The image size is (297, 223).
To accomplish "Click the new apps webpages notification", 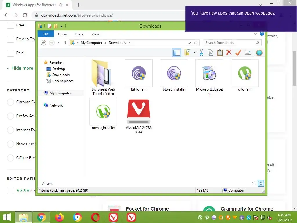I will point(241,19).
